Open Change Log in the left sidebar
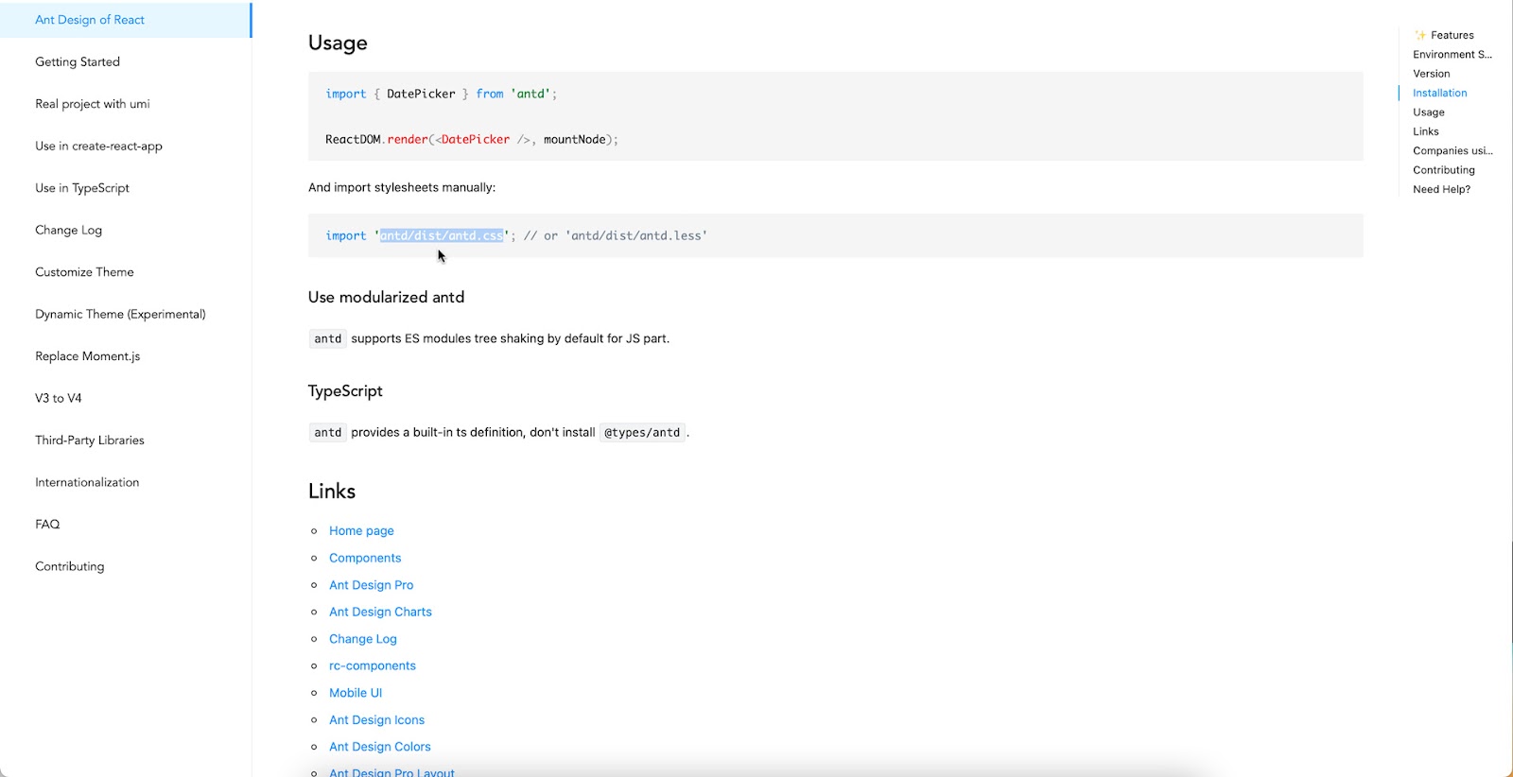Image resolution: width=1513 pixels, height=777 pixels. (x=68, y=231)
